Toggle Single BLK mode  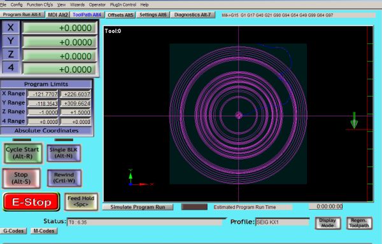(x=64, y=153)
